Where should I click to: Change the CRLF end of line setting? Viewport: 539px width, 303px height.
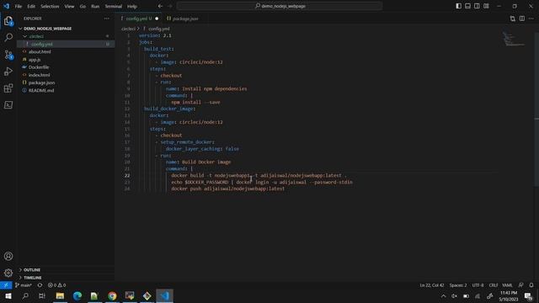point(494,285)
